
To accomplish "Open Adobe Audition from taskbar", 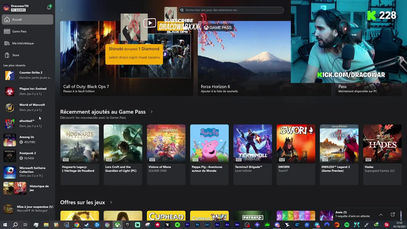I will tap(217, 225).
